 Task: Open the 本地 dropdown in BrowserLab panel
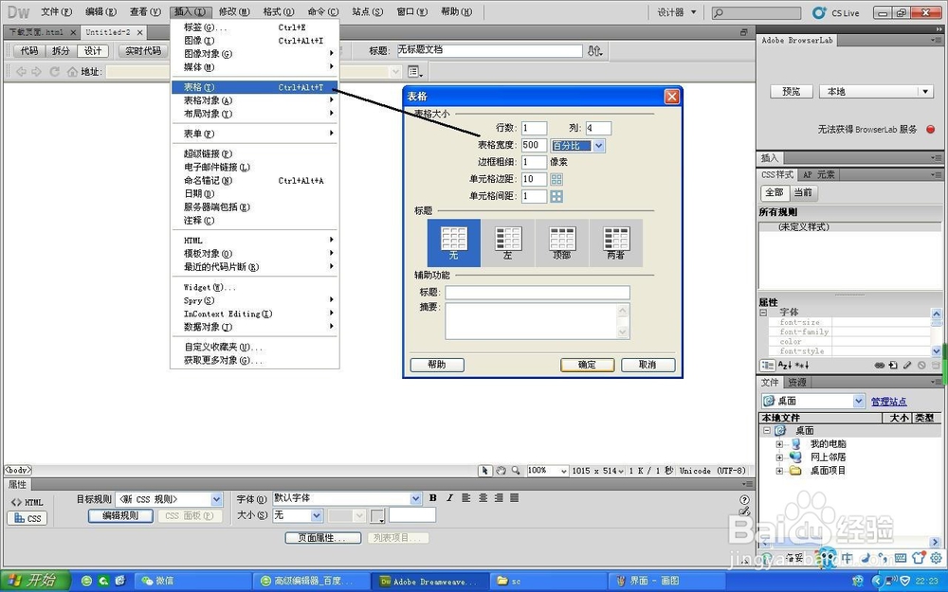(x=876, y=91)
